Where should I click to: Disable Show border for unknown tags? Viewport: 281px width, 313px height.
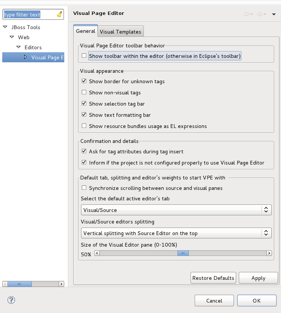[x=84, y=81]
